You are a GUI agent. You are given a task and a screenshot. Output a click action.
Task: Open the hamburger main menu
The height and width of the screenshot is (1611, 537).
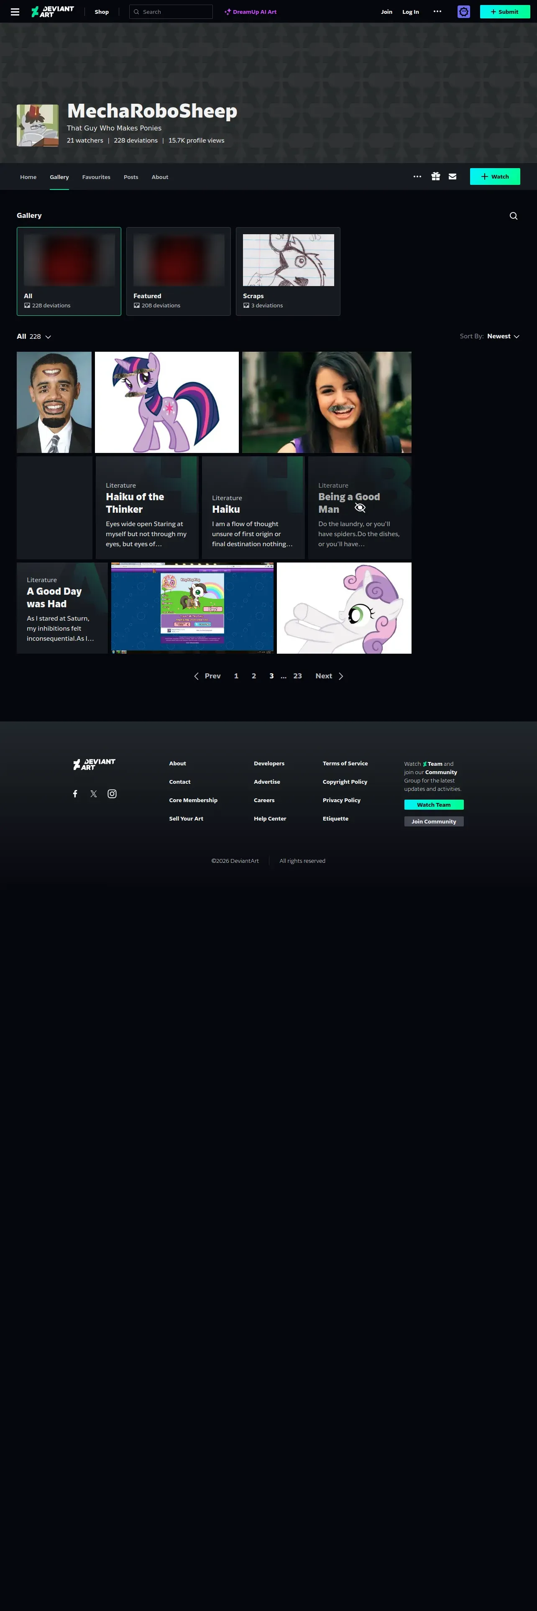click(x=15, y=12)
